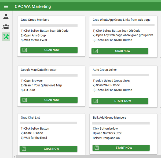Screen dimensions: 161x161
Task: Click arrow icon on Auto Group Joiner button
Action: pos(96,101)
